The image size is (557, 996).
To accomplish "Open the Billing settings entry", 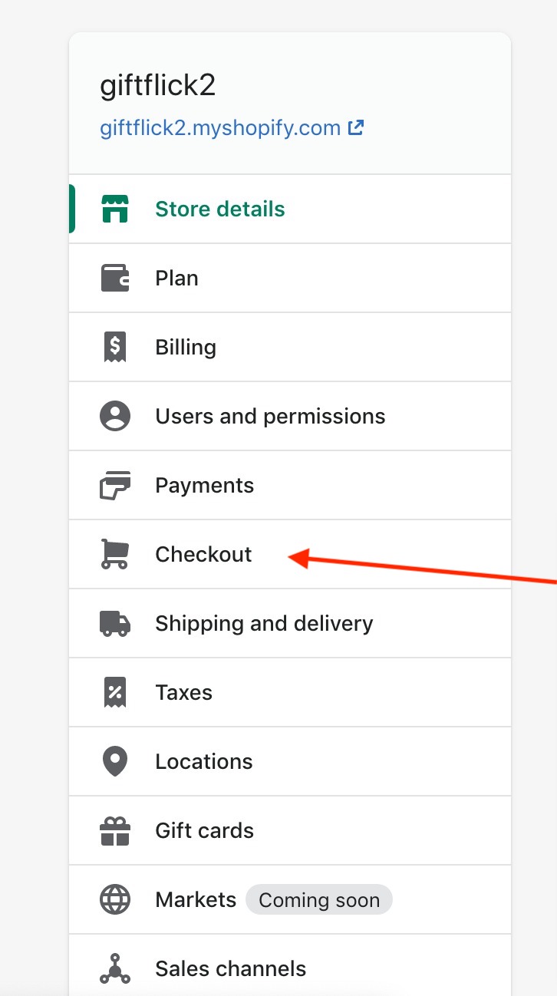I will (290, 347).
